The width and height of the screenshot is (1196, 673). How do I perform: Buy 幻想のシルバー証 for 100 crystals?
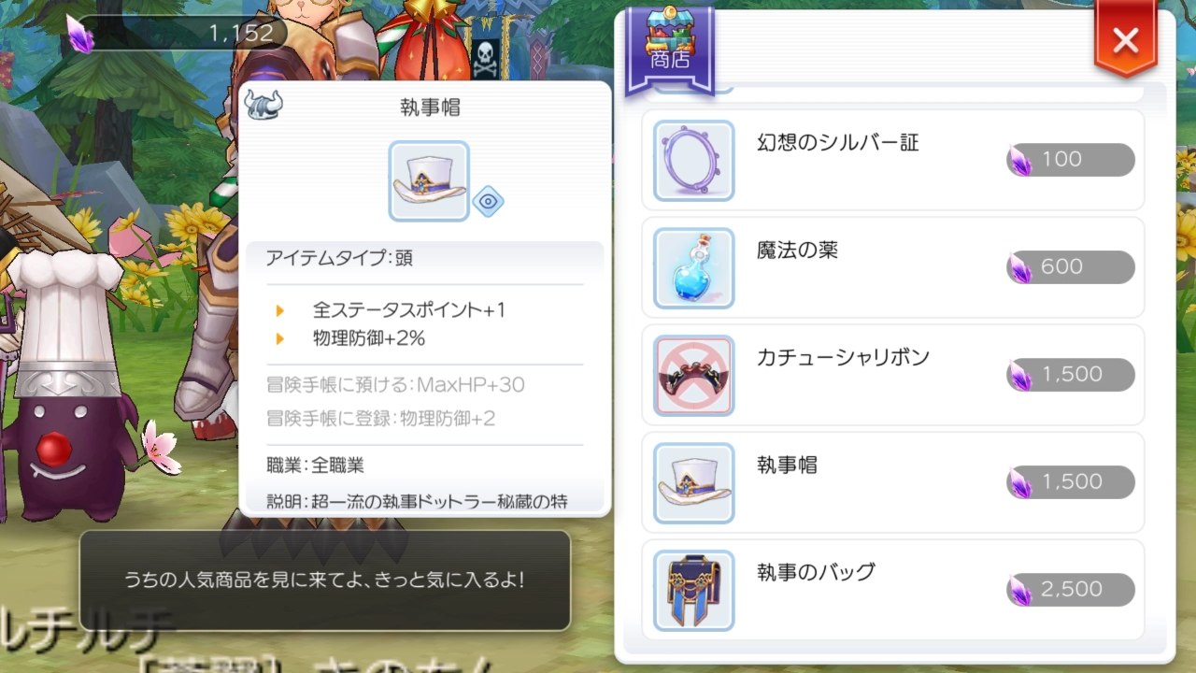click(x=1071, y=160)
